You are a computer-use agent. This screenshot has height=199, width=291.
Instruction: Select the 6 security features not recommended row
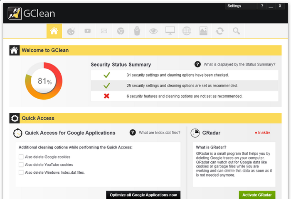click(185, 96)
